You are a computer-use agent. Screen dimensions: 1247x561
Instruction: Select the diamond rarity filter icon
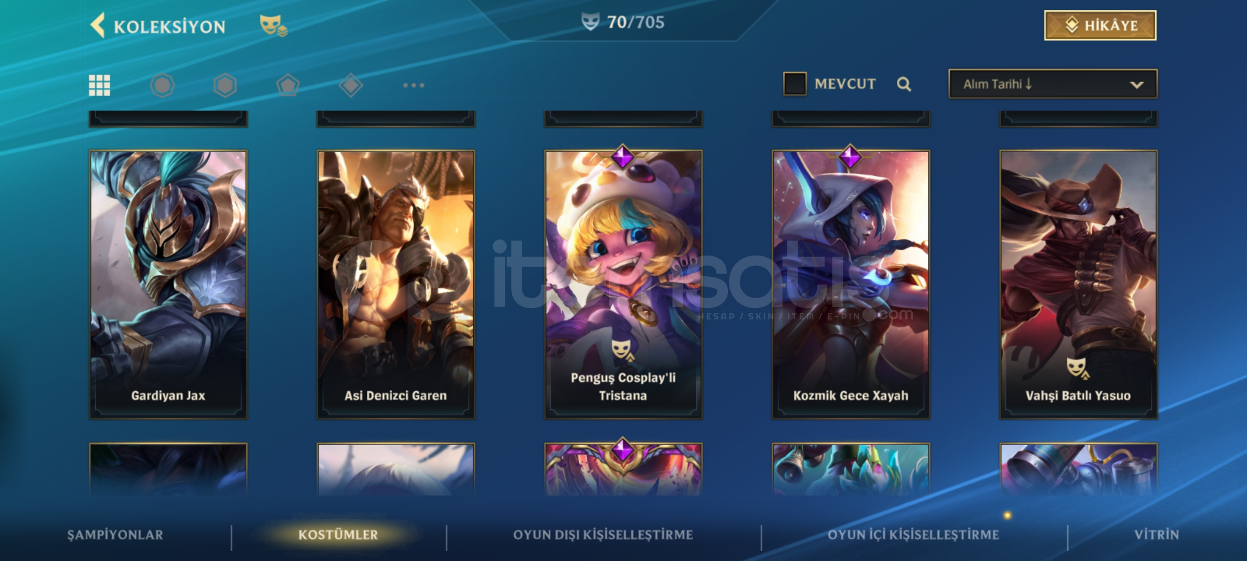coord(351,85)
